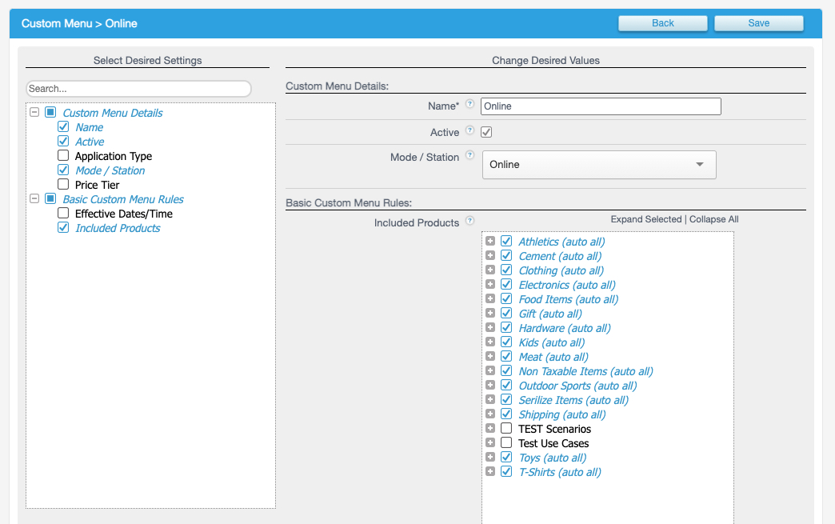Click the help icon beside Active label

(x=469, y=130)
